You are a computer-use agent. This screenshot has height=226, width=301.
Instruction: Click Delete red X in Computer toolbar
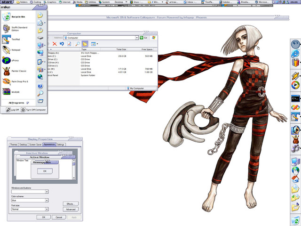tap(55, 44)
